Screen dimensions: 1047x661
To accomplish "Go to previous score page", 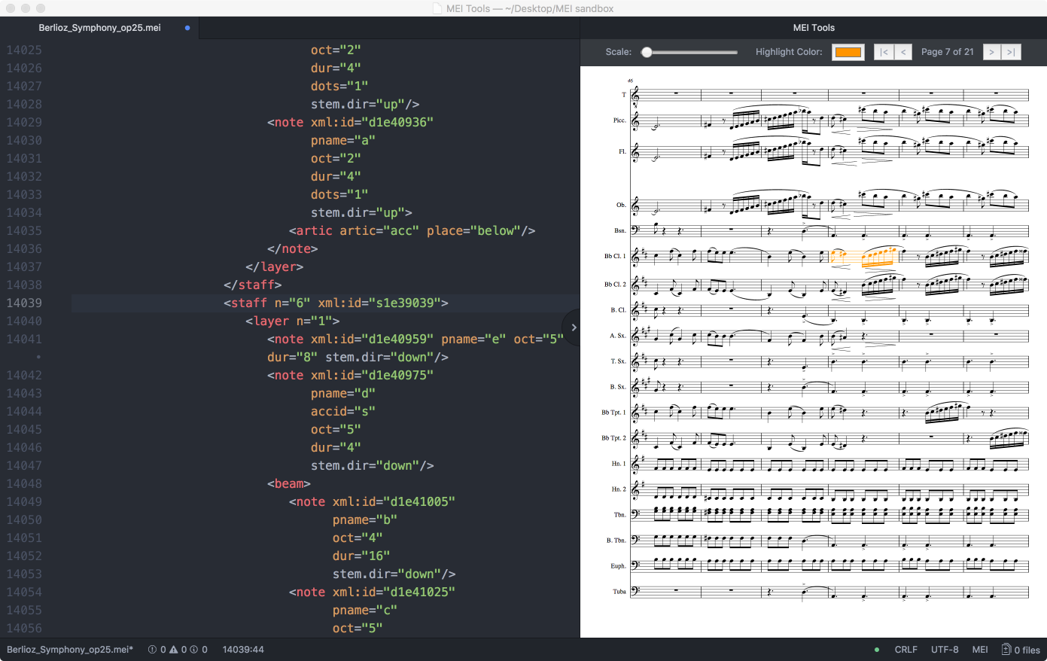I will click(903, 52).
